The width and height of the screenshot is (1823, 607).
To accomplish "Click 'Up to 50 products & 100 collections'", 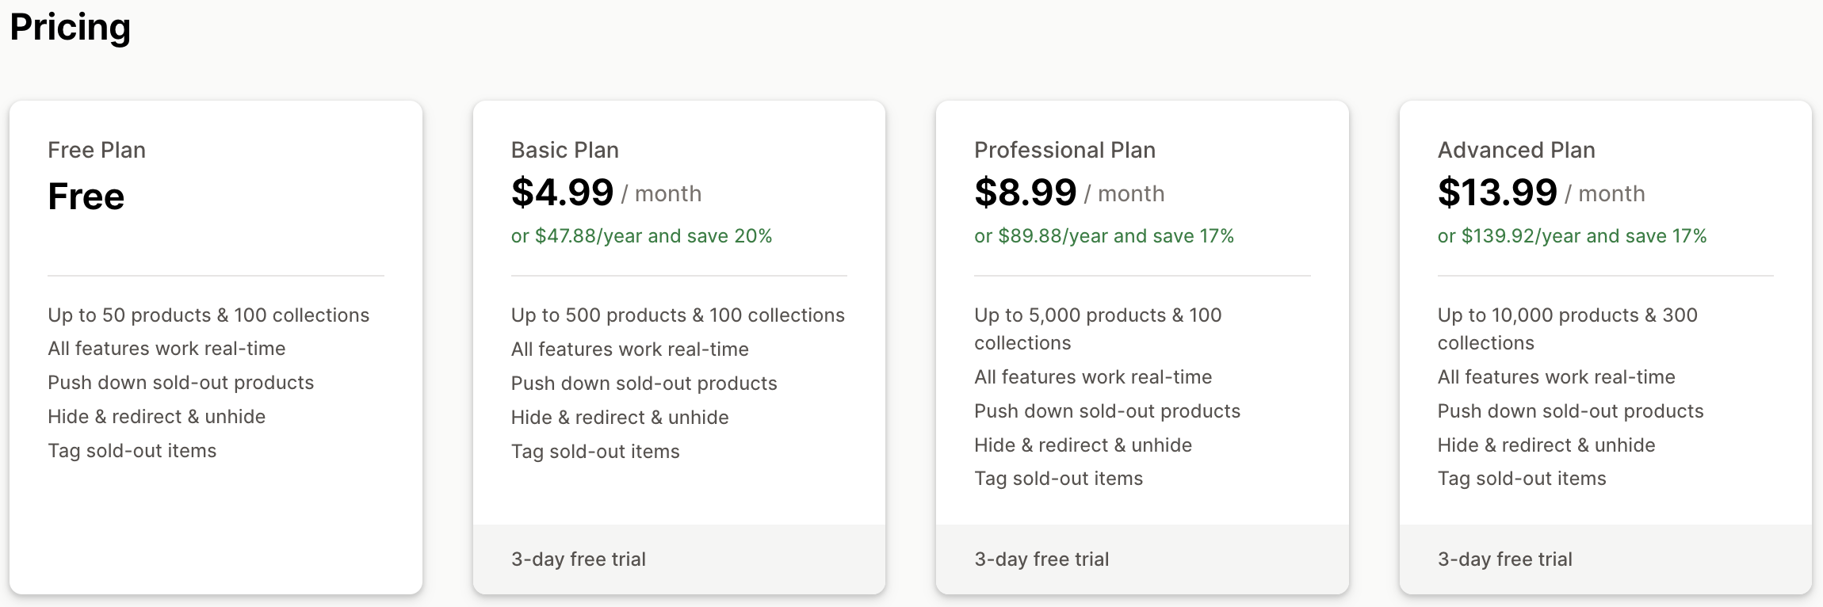I will click(208, 315).
